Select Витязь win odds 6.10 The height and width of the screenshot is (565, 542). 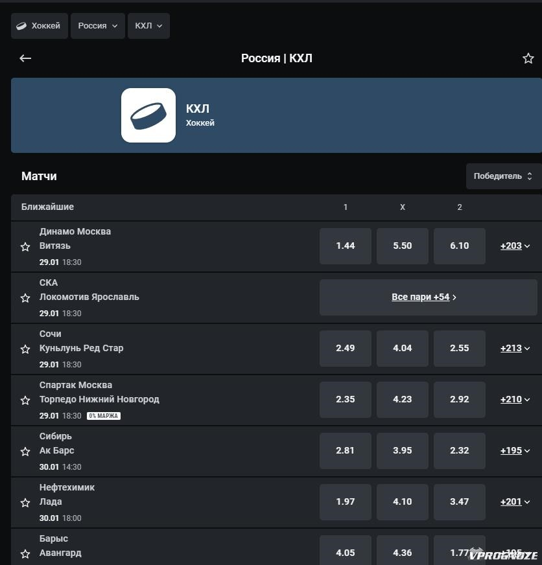460,246
